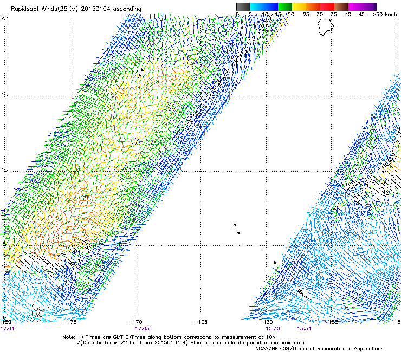Click the 'Times are GMT' note line
This screenshot has height=352, width=401.
pyautogui.click(x=169, y=337)
